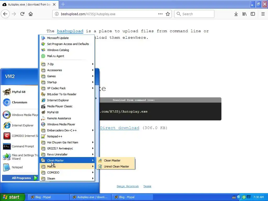Viewport: 268px width, 201px height.
Task: Open pinned Chromium in Start menu
Action: point(20,102)
